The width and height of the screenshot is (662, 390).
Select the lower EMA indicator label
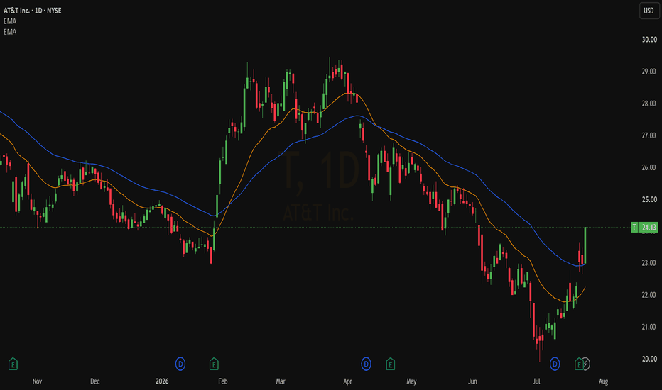[x=10, y=32]
